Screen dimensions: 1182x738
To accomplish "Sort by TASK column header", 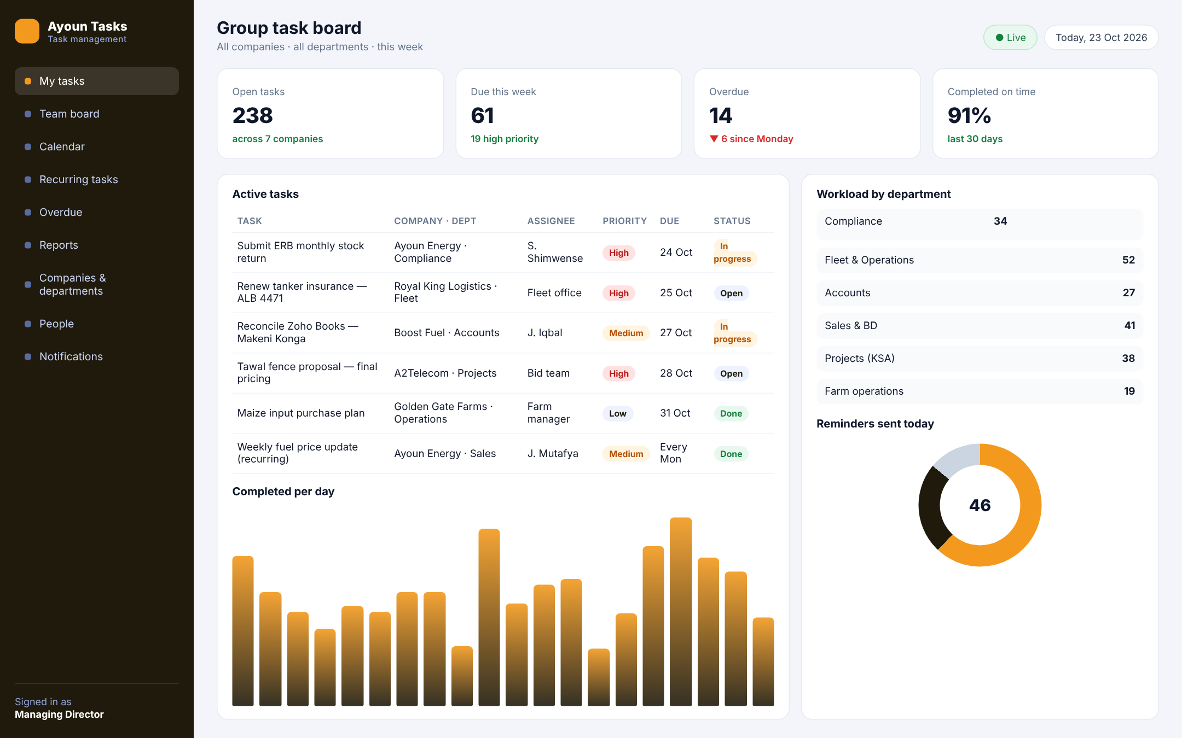I will [x=250, y=221].
